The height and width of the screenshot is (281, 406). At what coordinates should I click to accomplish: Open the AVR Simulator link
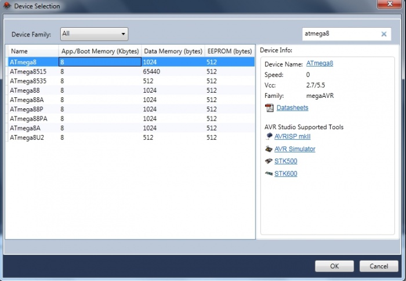pyautogui.click(x=295, y=149)
